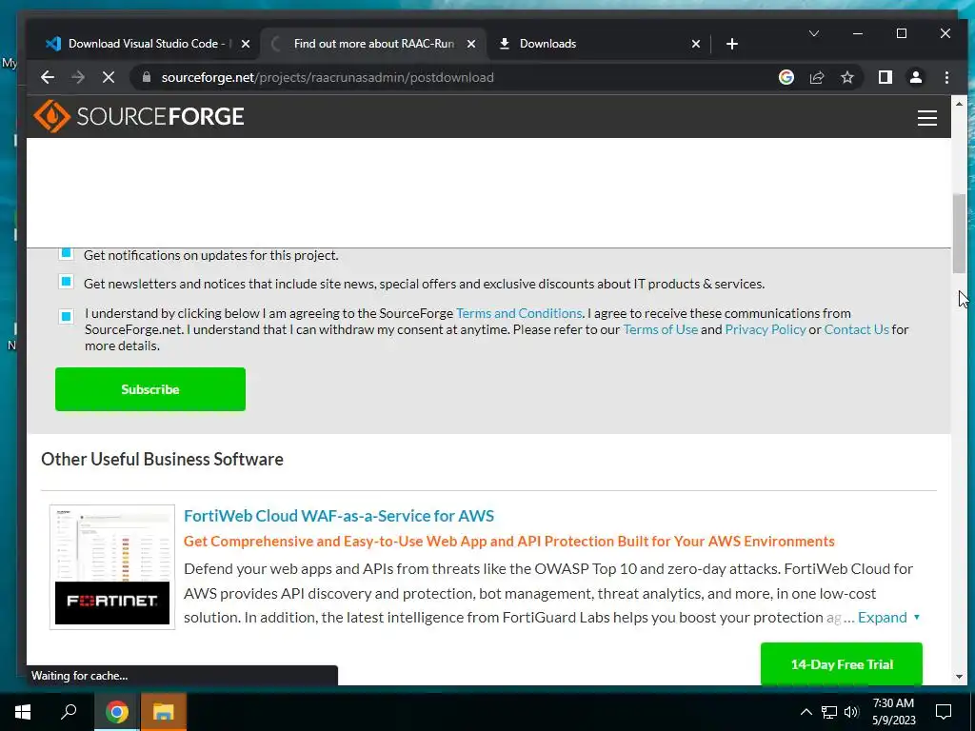Screen dimensions: 975x731
Task: Open File Explorer from taskbar
Action: [x=164, y=711]
